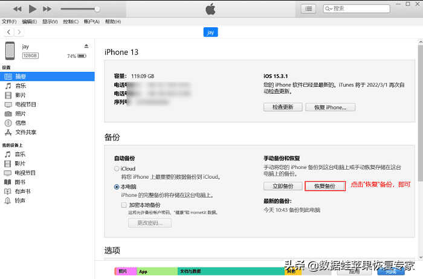Select 文件共享 in the sidebar
Screen dimensions: 423x279
pos(25,132)
